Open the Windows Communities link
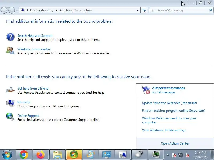 (34, 49)
